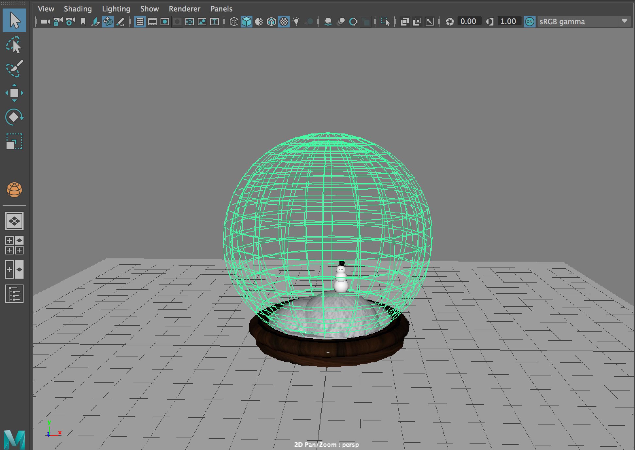
Task: Open the Outliner layout icon
Action: click(x=14, y=294)
